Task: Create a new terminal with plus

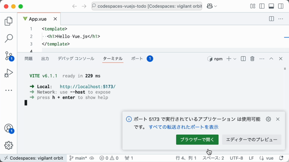Action: click(229, 59)
